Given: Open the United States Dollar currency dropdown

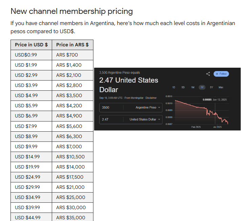Looking at the screenshot, I should [x=146, y=119].
